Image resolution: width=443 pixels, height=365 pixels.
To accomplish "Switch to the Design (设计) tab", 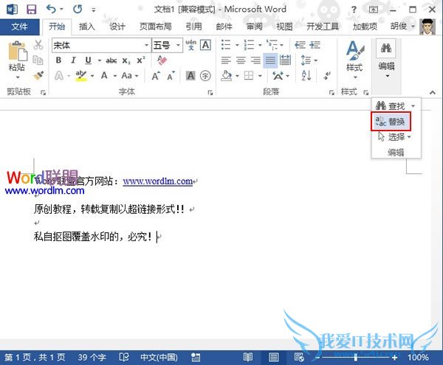I will coord(117,27).
